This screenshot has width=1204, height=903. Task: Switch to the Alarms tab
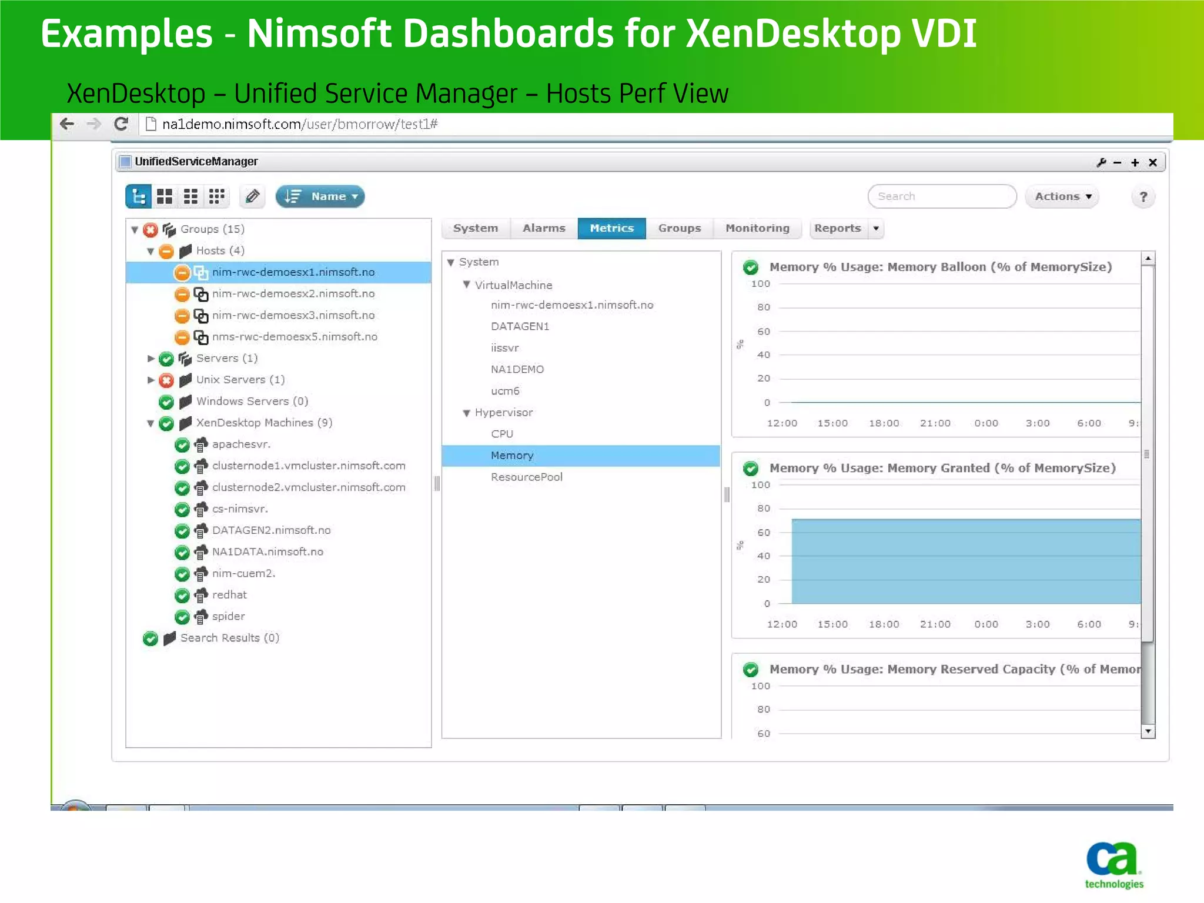click(x=544, y=228)
